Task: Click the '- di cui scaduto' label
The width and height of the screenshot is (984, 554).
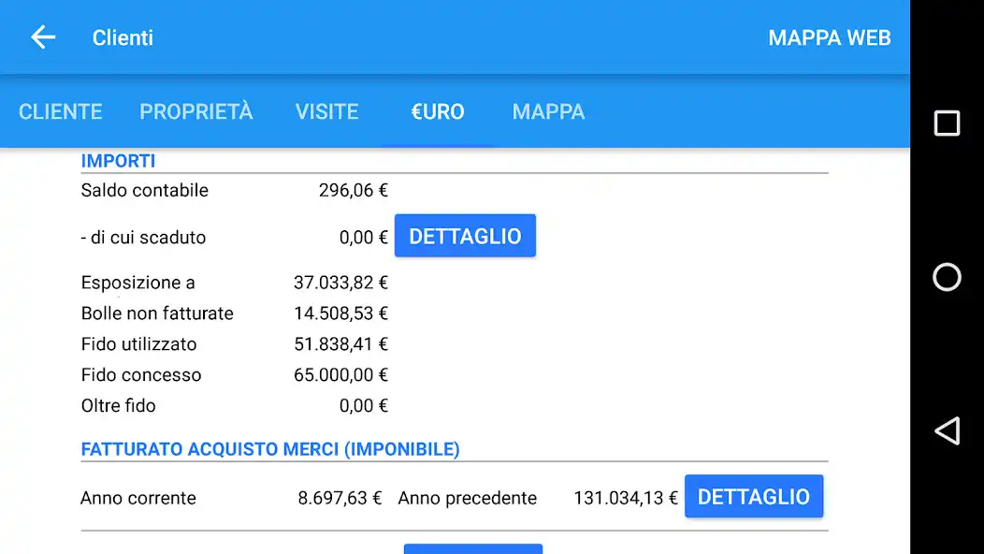Action: pyautogui.click(x=143, y=238)
